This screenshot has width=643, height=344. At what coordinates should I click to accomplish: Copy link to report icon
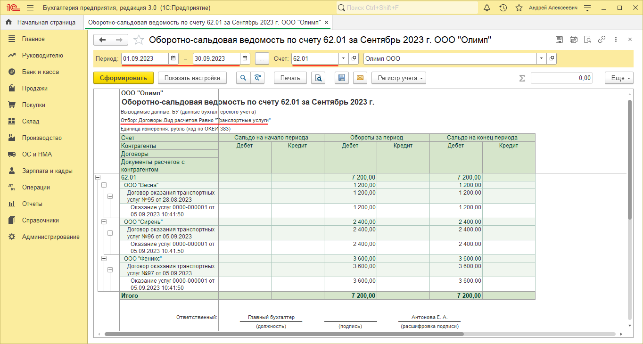point(602,40)
